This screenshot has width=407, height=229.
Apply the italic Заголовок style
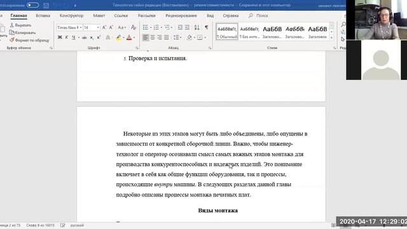294,32
